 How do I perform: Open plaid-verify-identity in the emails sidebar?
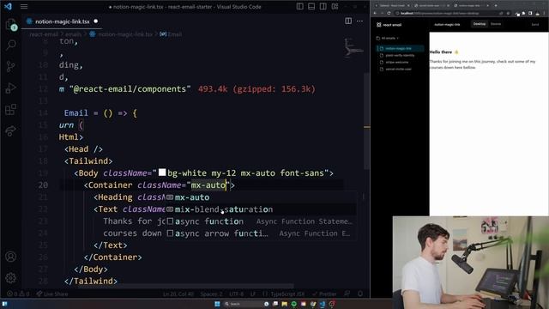400,55
